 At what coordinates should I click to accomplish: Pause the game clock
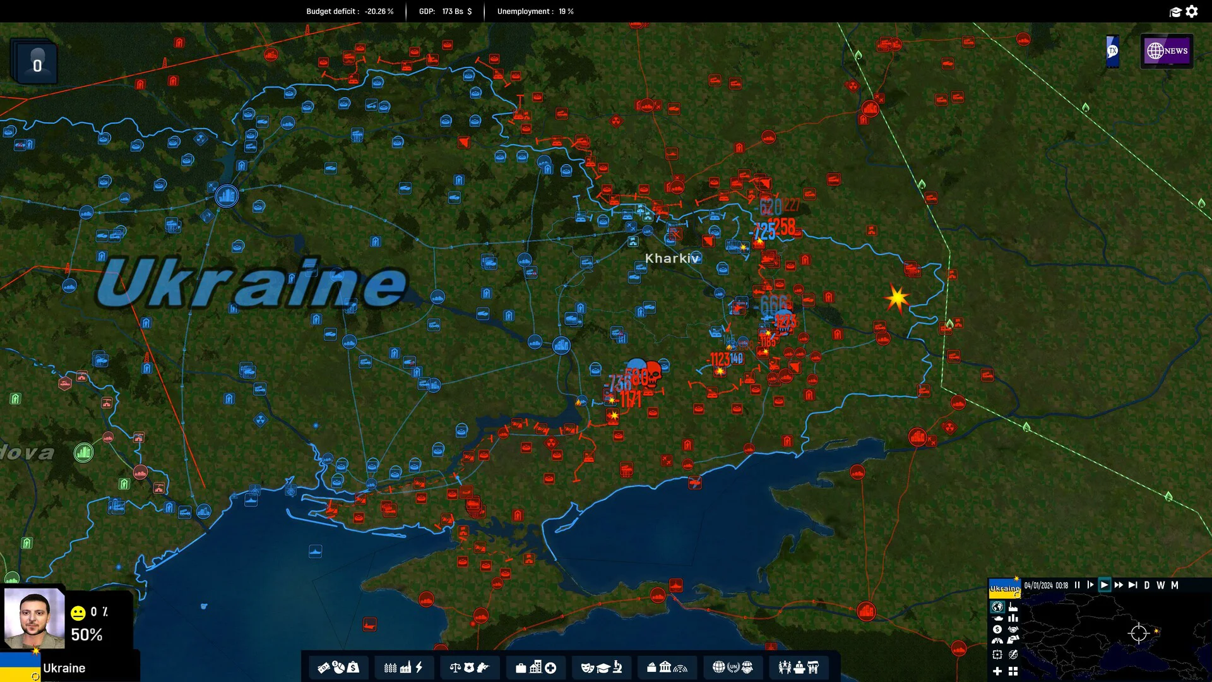coord(1078,585)
